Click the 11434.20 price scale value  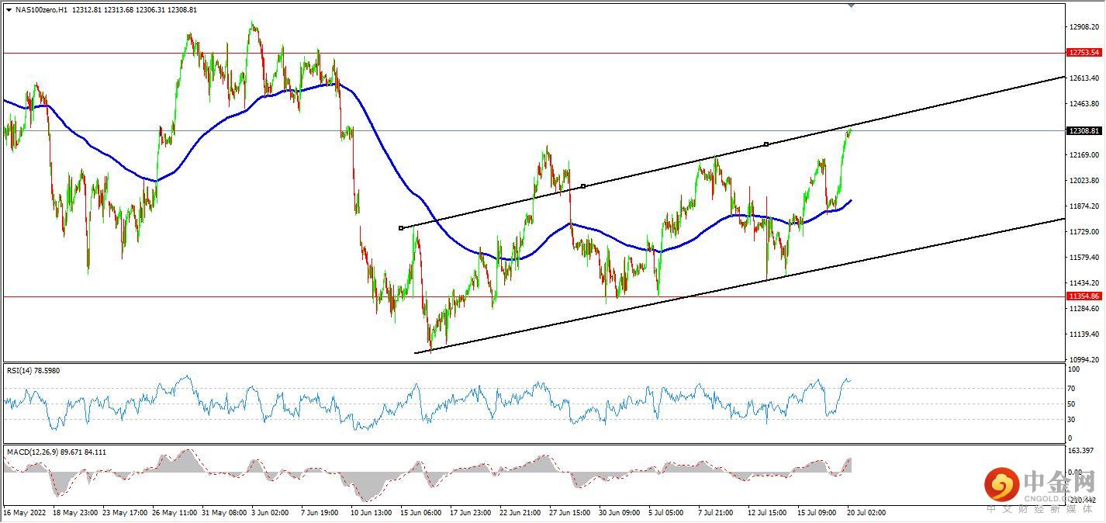[x=1084, y=283]
